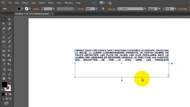Screen dimensions: 190x107
Task: Set paint mode to Gradient
Action: tap(7, 94)
